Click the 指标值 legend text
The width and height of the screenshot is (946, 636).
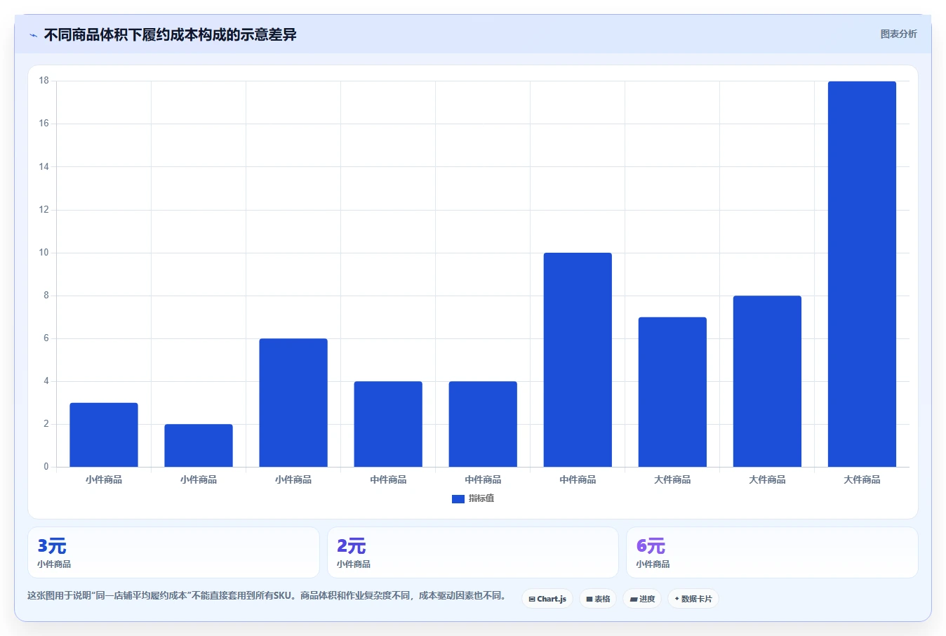tap(481, 498)
